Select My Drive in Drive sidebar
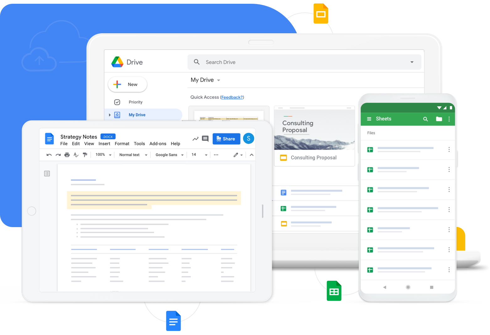490x335 pixels. [137, 115]
